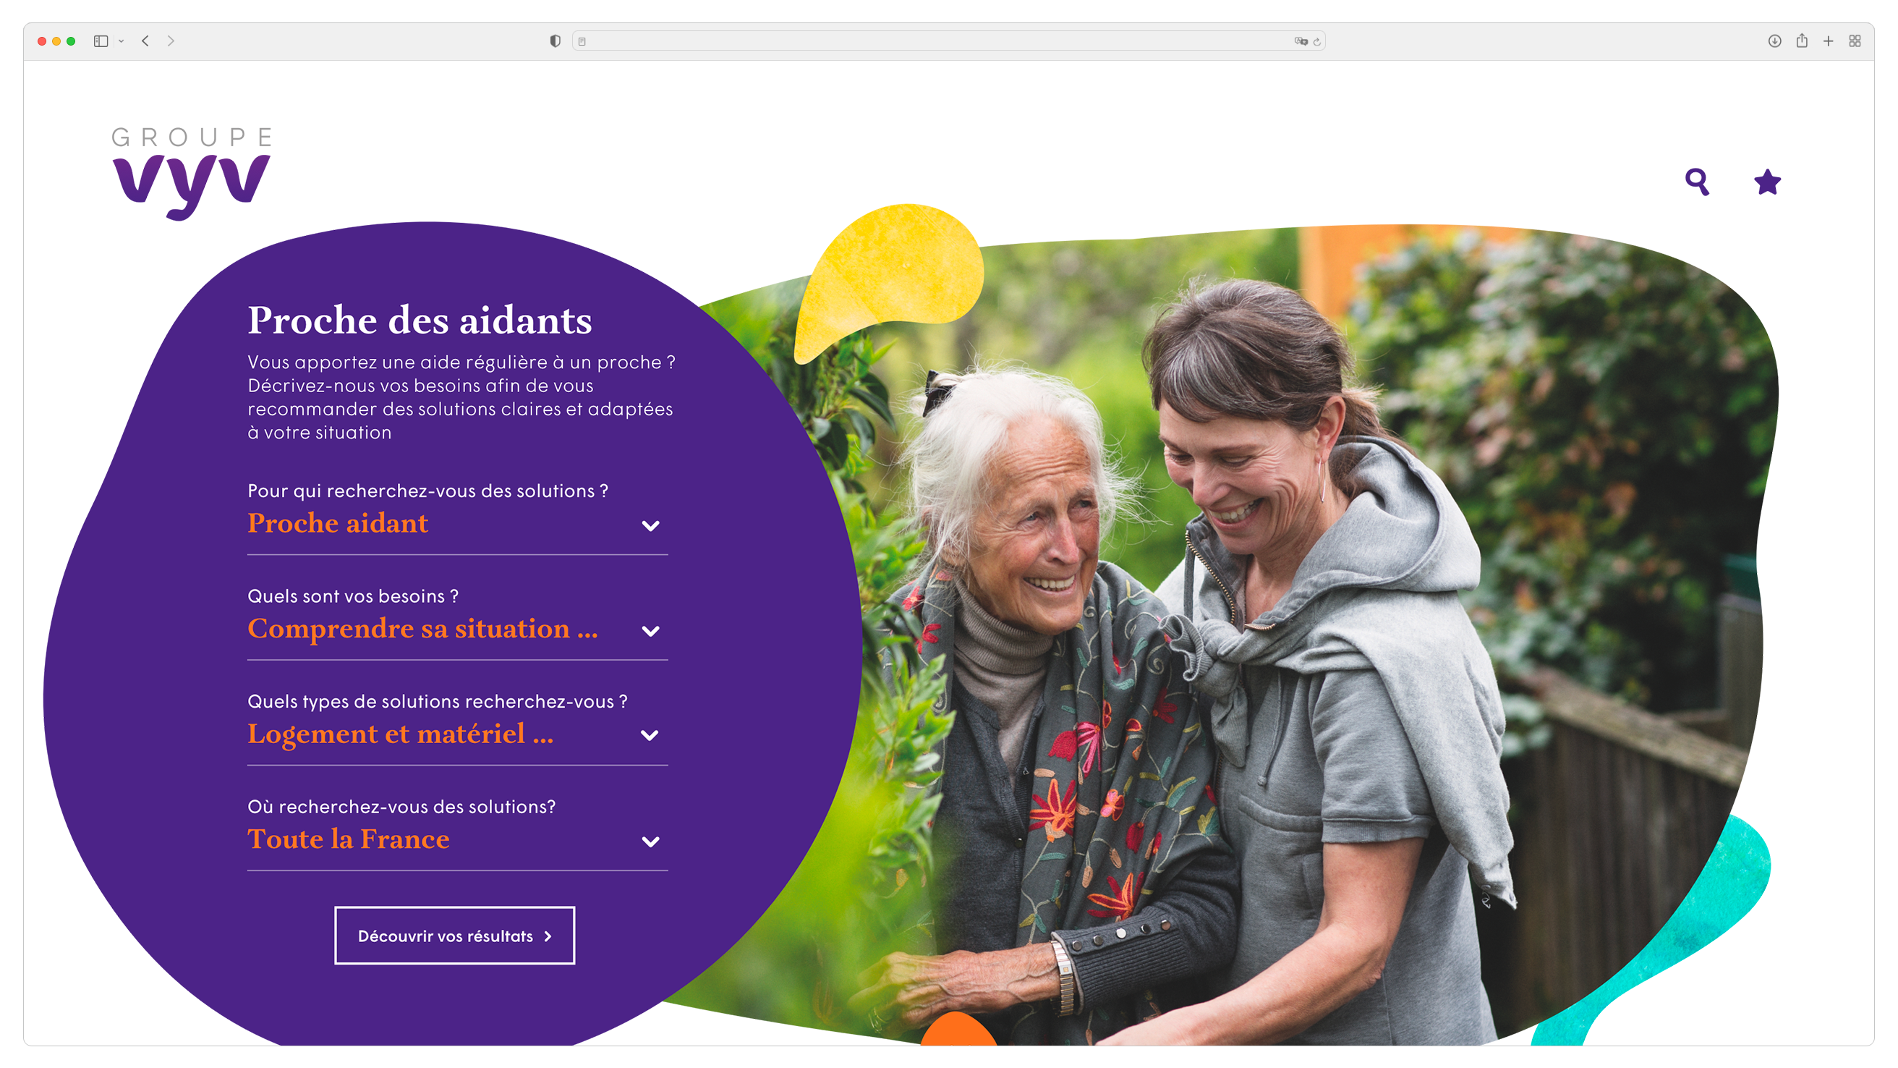1898x1068 pixels.
Task: Go back with browser back arrow
Action: click(145, 41)
